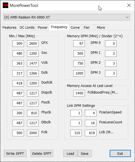Focus the Dtbclk minimum field 487
Image resolution: width=135 pixels, height=162 pixels.
click(x=18, y=123)
